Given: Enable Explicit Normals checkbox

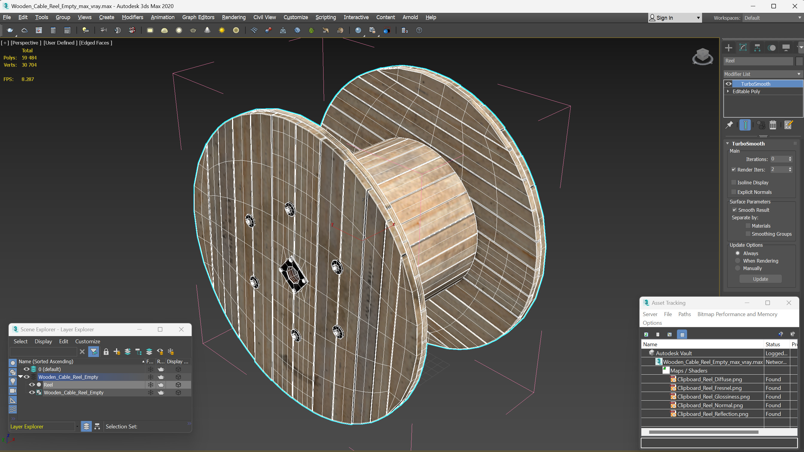Looking at the screenshot, I should (734, 192).
